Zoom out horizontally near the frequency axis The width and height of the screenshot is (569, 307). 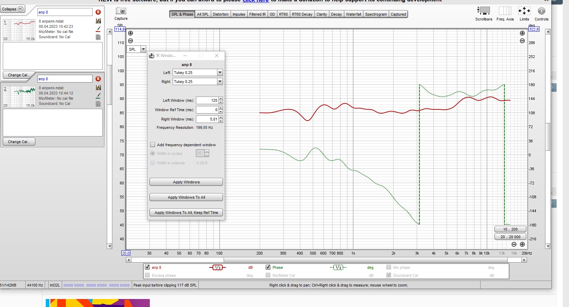[514, 244]
